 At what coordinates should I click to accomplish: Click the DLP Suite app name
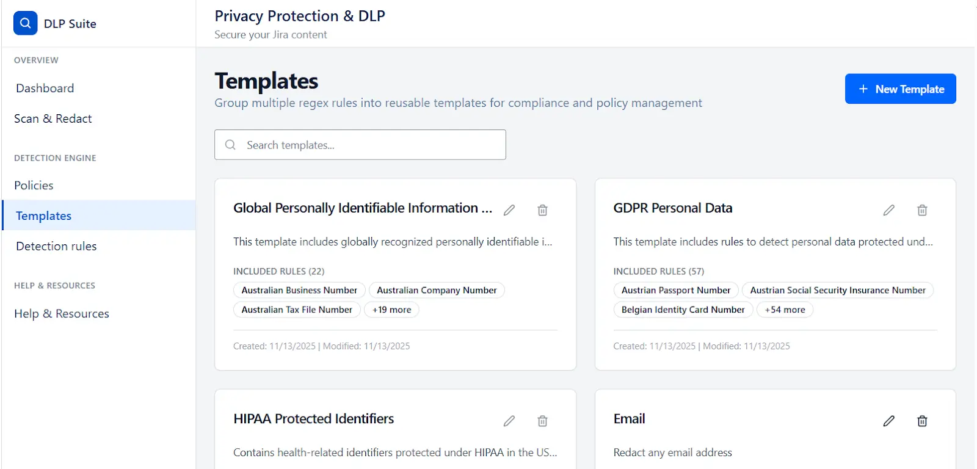[70, 24]
